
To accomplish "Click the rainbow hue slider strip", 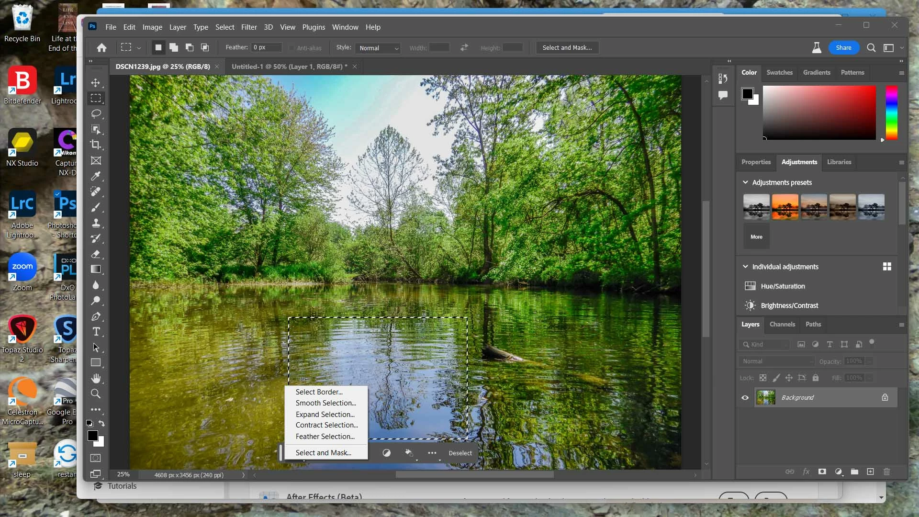I will [x=891, y=112].
